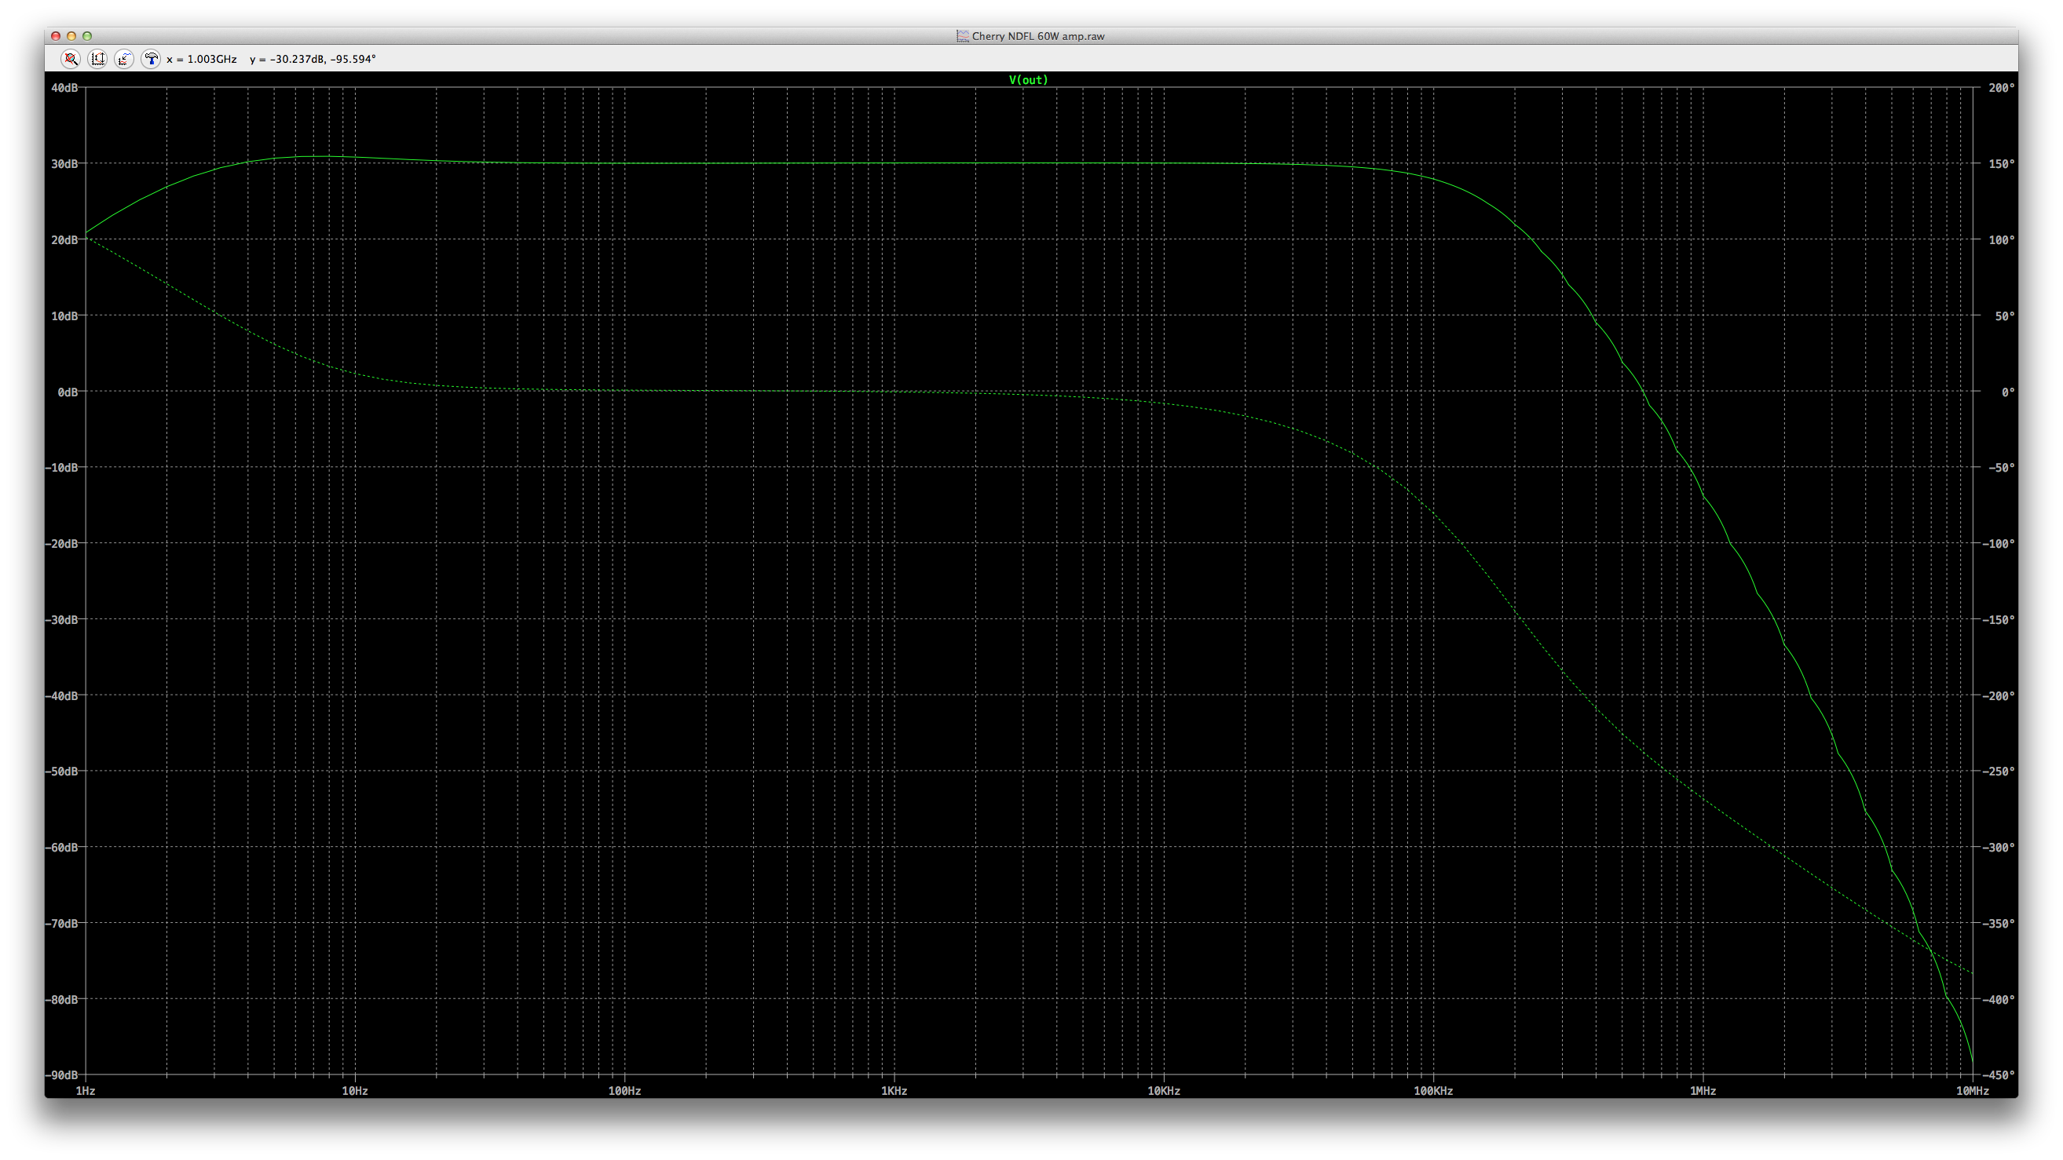Viewport: 2063px width, 1160px height.
Task: Click the 30dB left axis label
Action: 64,164
